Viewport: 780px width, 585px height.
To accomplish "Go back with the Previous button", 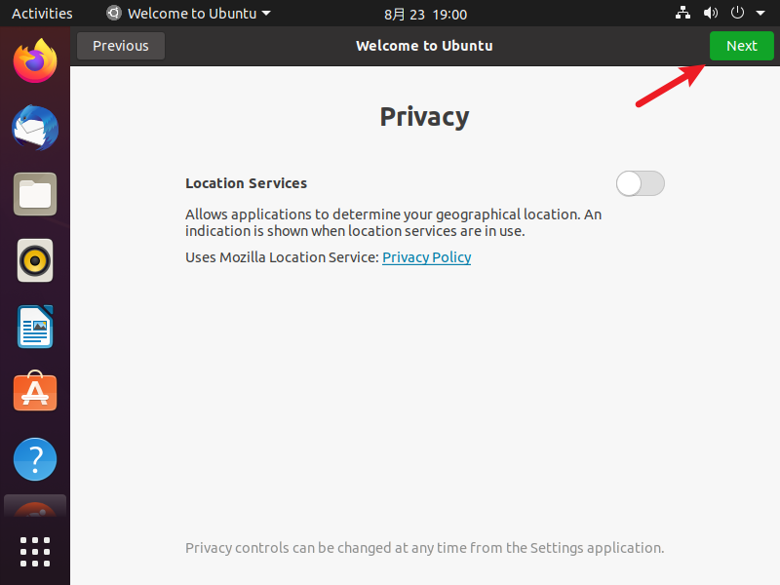I will [121, 46].
